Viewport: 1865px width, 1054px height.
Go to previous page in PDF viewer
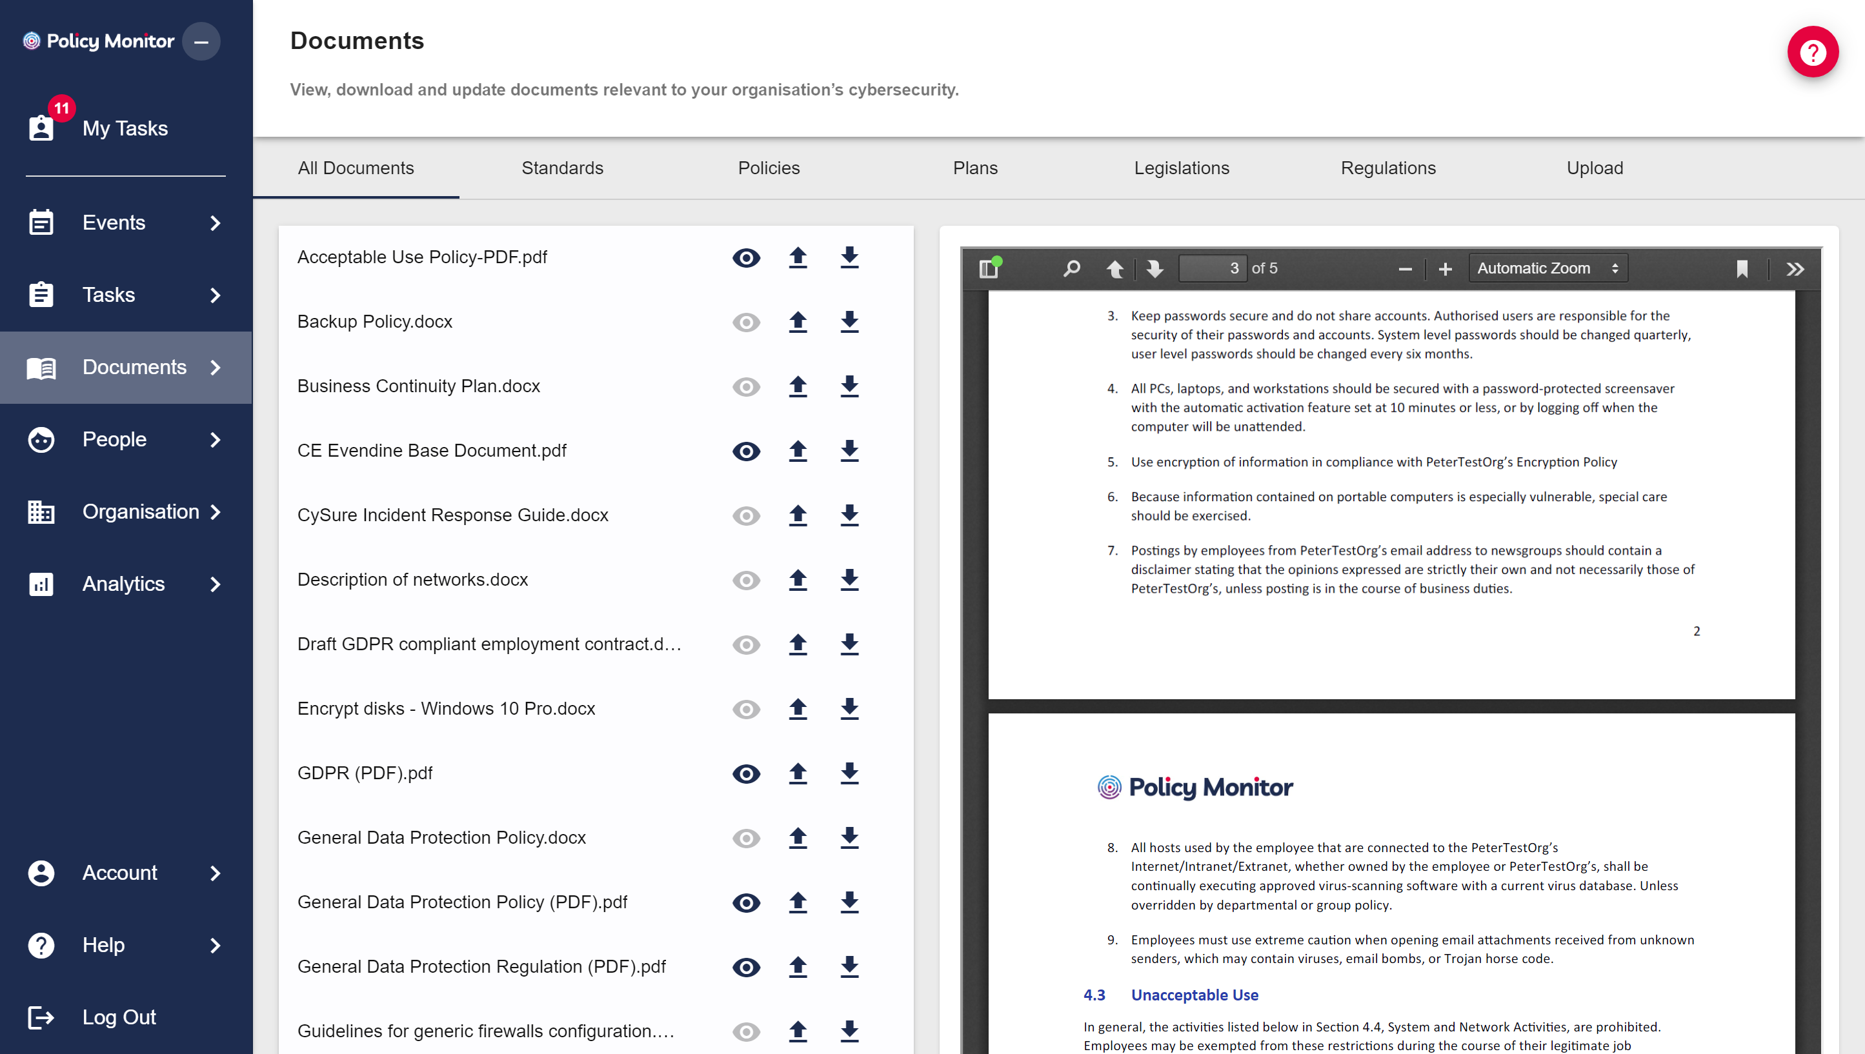pos(1115,268)
